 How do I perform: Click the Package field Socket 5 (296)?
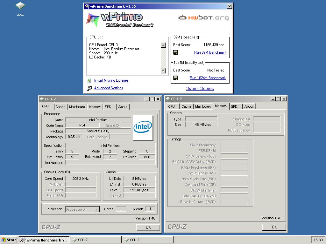(x=98, y=131)
